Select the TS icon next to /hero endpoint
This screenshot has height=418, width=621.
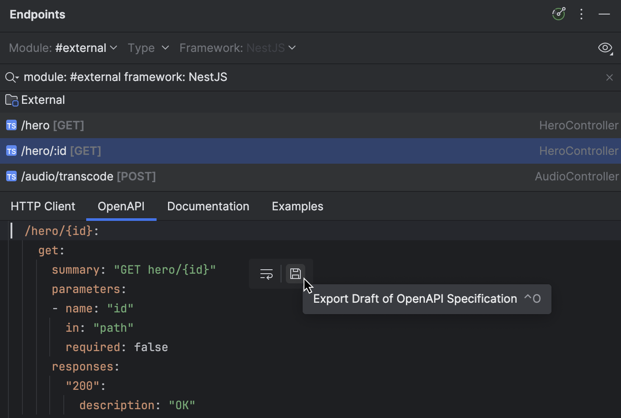click(11, 125)
